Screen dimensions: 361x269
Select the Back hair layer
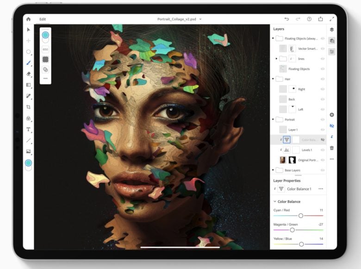(x=298, y=99)
